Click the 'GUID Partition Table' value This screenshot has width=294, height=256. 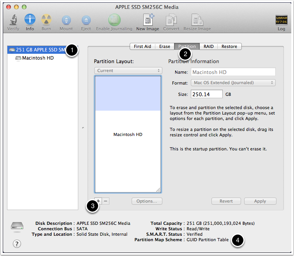click(208, 240)
